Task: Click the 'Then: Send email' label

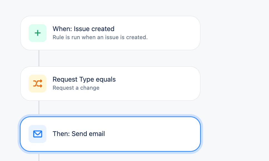Action: point(79,134)
